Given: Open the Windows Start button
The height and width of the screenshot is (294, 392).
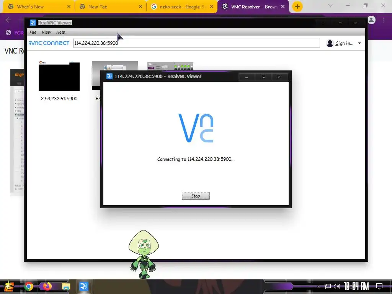Looking at the screenshot, I should [9, 286].
